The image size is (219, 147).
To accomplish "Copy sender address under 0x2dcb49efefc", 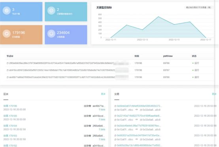I will pyautogui.click(x=115, y=130).
